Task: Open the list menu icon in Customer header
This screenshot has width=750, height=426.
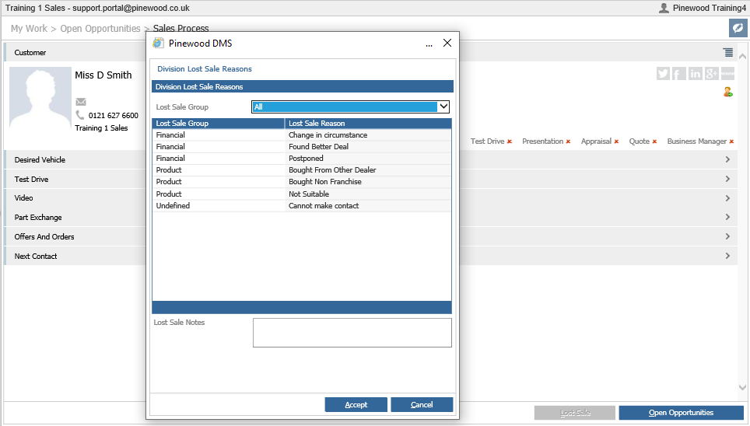Action: tap(728, 52)
